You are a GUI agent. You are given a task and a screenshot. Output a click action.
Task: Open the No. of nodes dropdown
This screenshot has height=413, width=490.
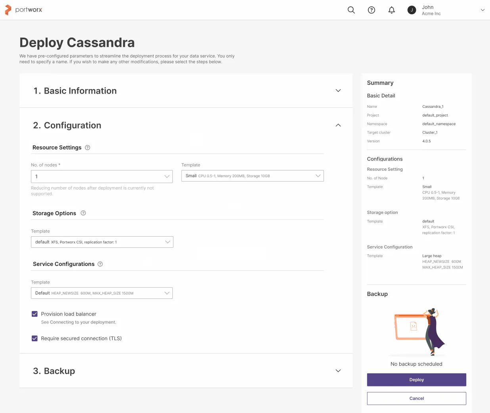[x=101, y=176]
